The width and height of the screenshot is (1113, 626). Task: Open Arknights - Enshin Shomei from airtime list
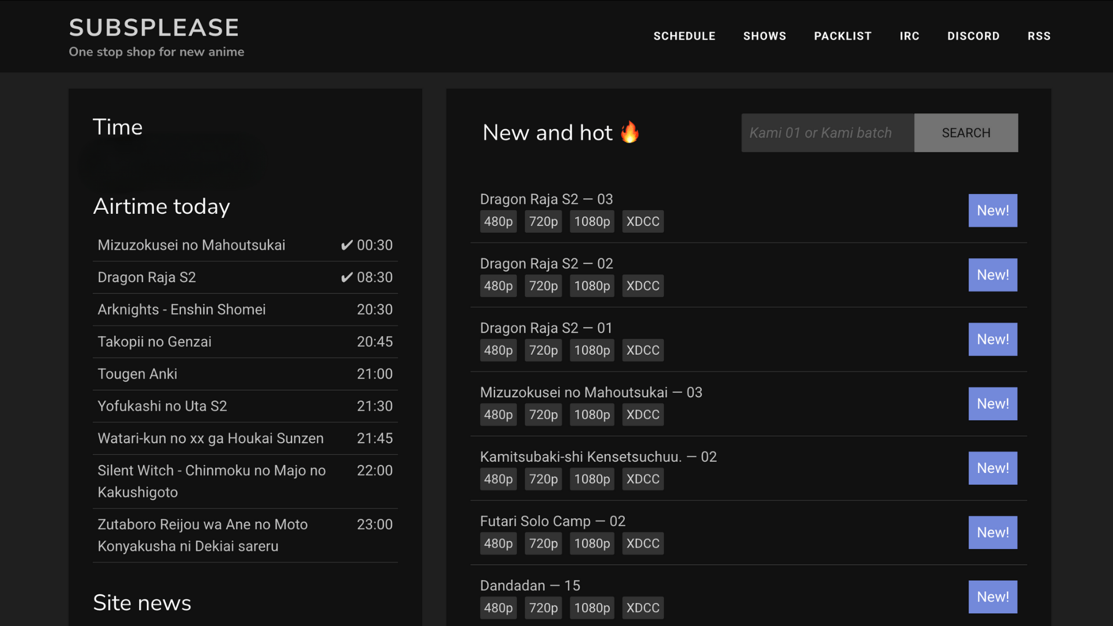pyautogui.click(x=181, y=310)
